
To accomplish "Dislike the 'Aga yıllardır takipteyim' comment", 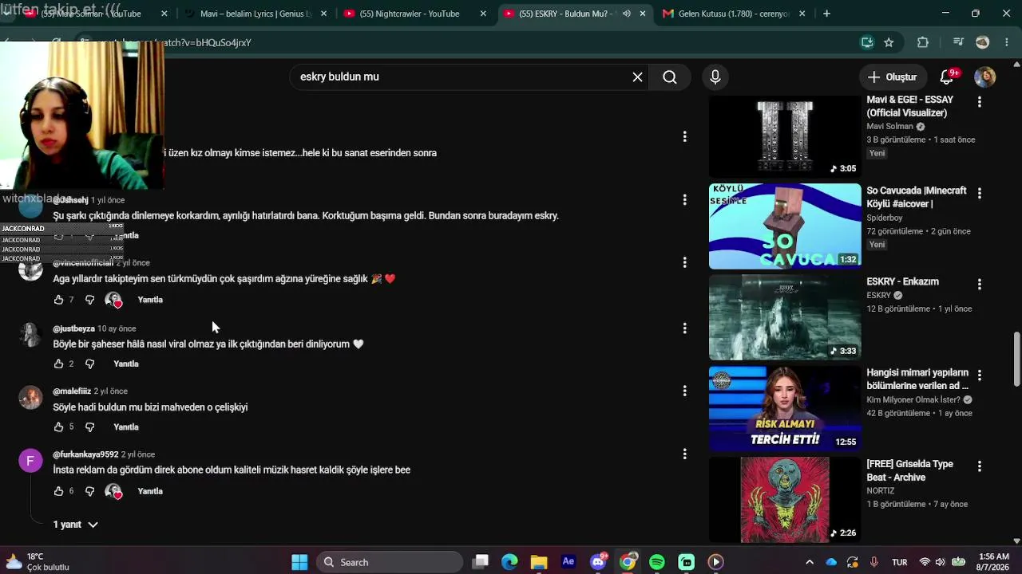I will click(89, 300).
